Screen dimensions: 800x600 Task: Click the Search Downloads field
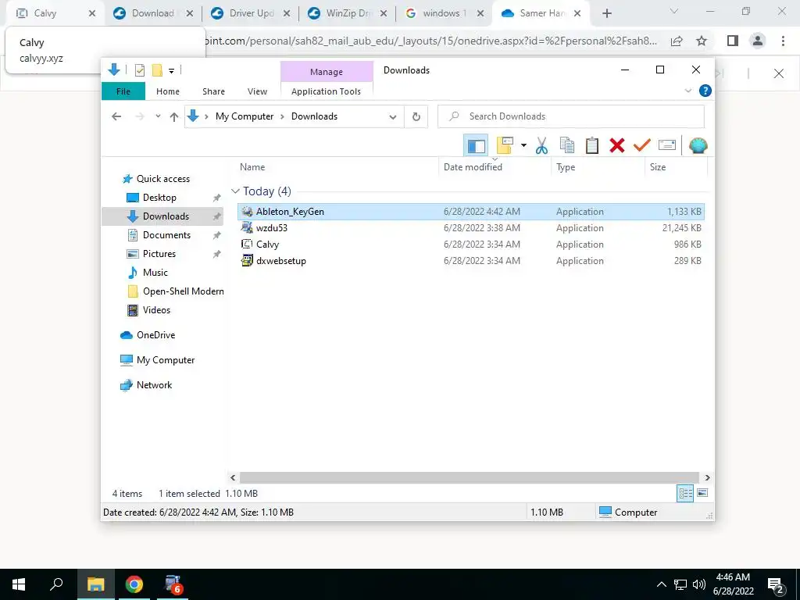point(571,116)
